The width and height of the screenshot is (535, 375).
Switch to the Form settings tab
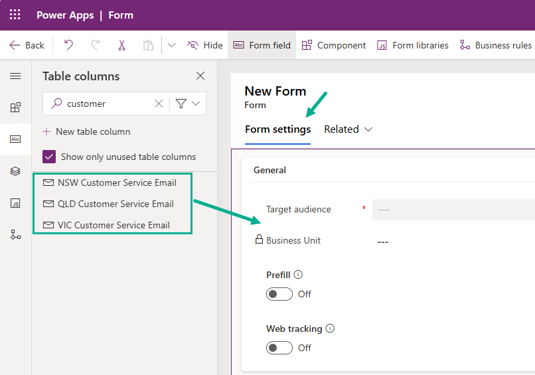pyautogui.click(x=277, y=129)
